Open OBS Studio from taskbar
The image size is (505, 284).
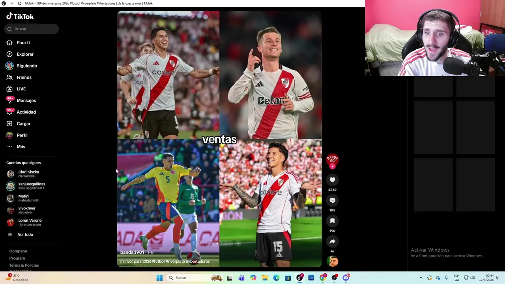tap(335, 278)
